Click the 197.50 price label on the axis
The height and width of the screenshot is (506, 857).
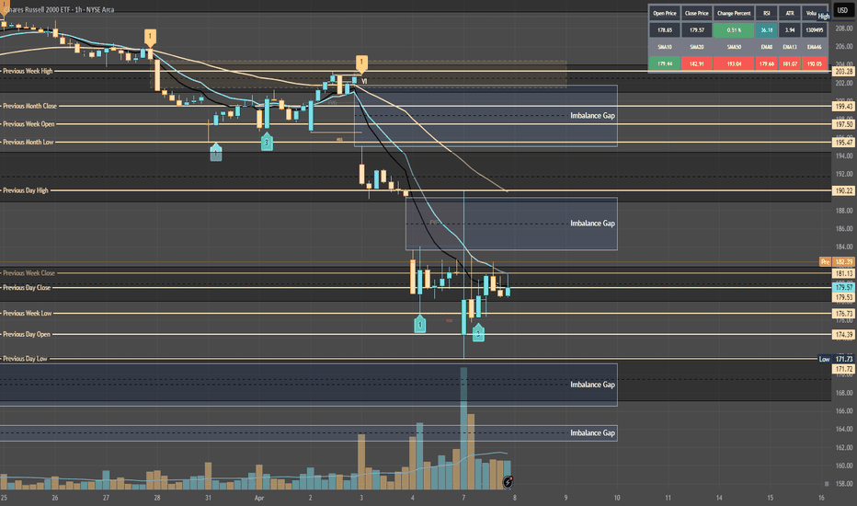pyautogui.click(x=843, y=124)
